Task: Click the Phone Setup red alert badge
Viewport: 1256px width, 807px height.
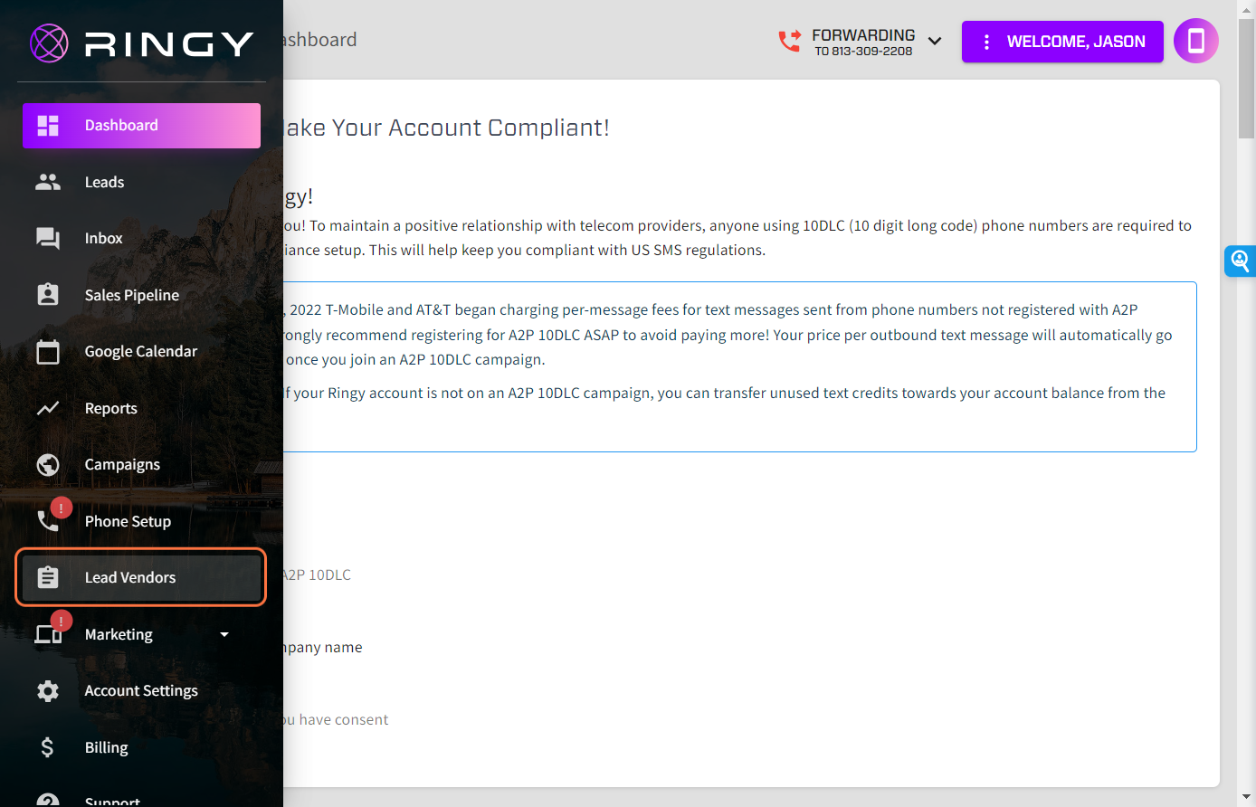Action: (61, 508)
